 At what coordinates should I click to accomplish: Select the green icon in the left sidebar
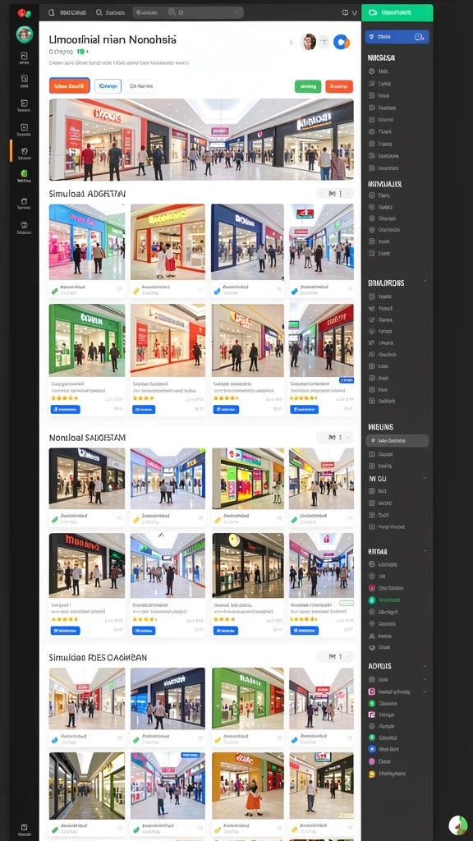point(24,173)
